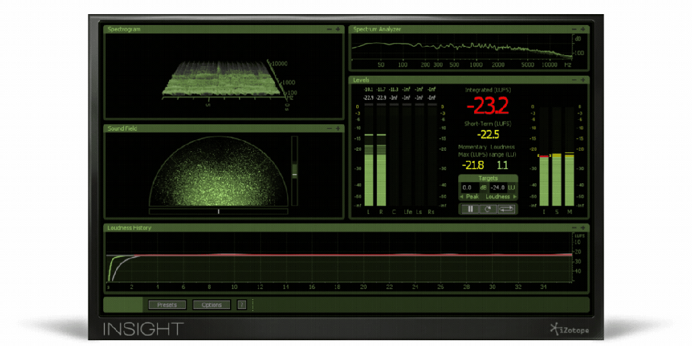
Task: Click the Sound Field horizontal balance meter
Action: tap(218, 212)
